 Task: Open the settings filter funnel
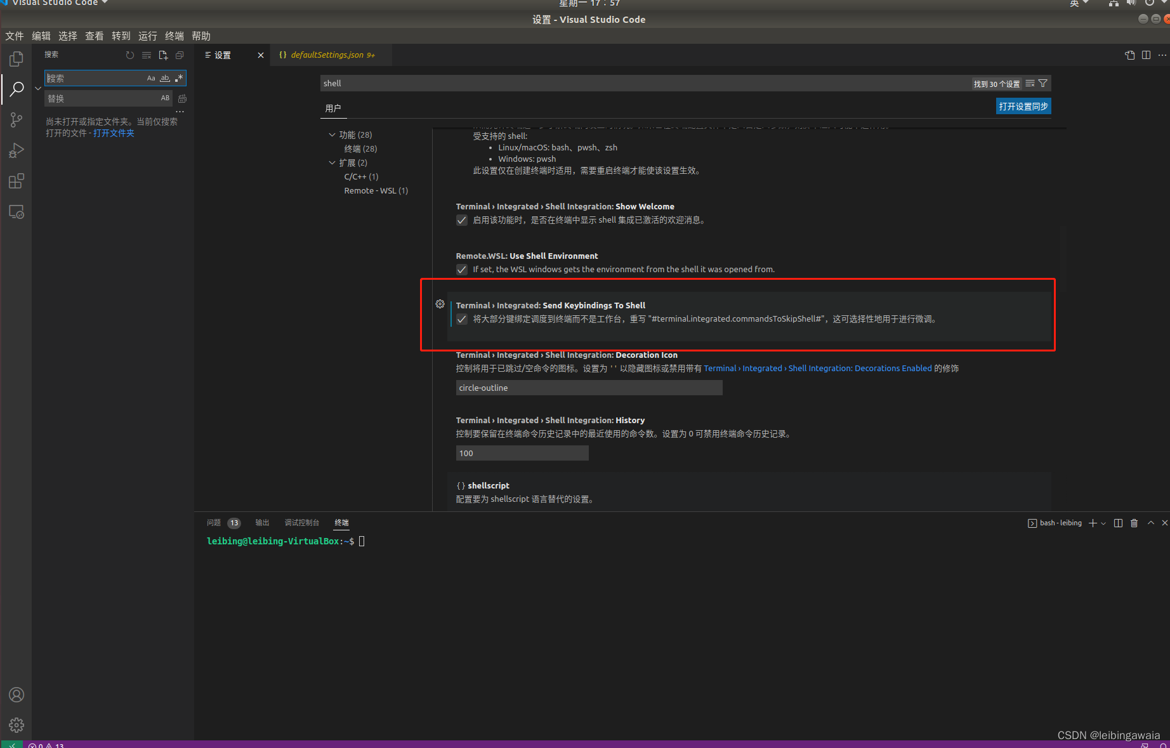tap(1042, 83)
